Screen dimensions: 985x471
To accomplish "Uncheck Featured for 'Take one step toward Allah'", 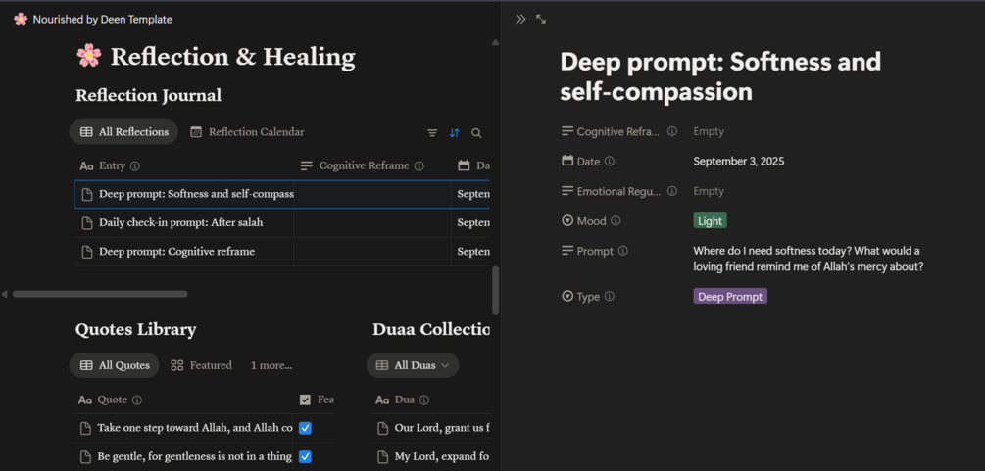I will (305, 428).
